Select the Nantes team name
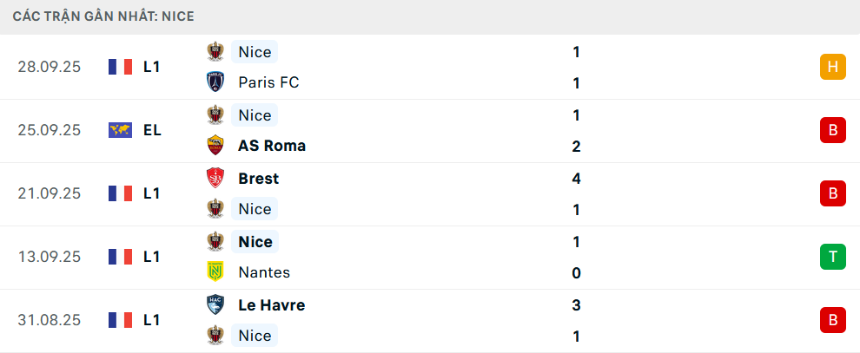This screenshot has height=353, width=860. click(264, 272)
